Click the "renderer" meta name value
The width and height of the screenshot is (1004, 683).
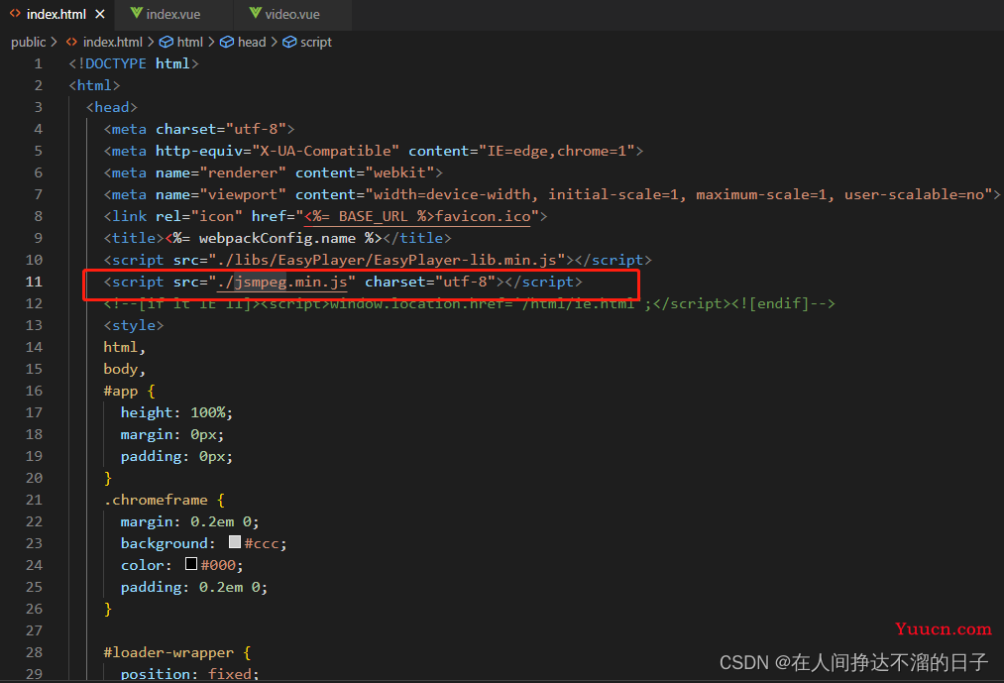[x=243, y=173]
